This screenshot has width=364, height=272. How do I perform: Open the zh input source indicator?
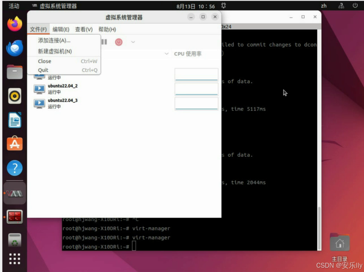(324, 6)
